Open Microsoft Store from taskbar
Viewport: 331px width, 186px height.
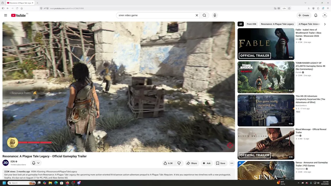coord(62,183)
